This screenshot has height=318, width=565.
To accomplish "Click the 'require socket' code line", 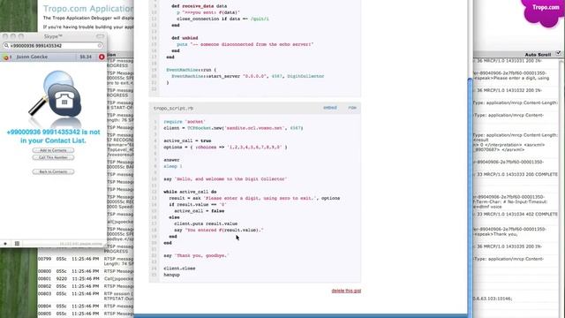I will [x=185, y=122].
